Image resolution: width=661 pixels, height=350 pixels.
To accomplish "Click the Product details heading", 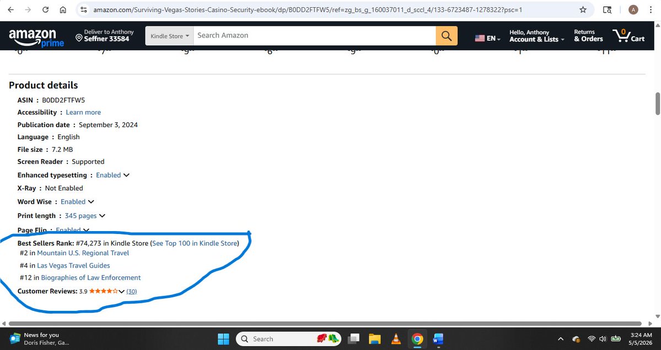I will point(44,85).
